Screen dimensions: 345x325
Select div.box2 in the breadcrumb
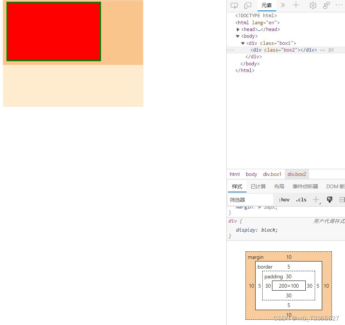click(x=297, y=174)
